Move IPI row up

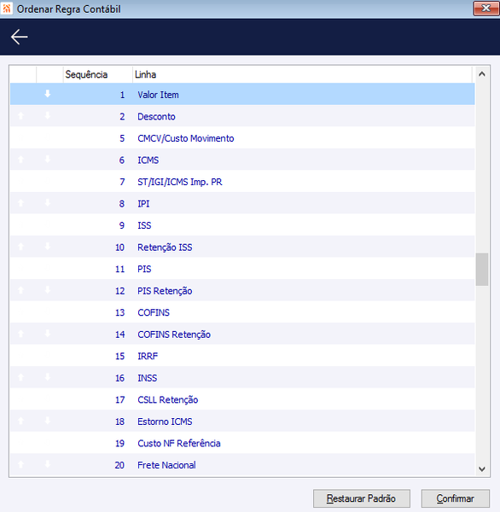pyautogui.click(x=20, y=203)
